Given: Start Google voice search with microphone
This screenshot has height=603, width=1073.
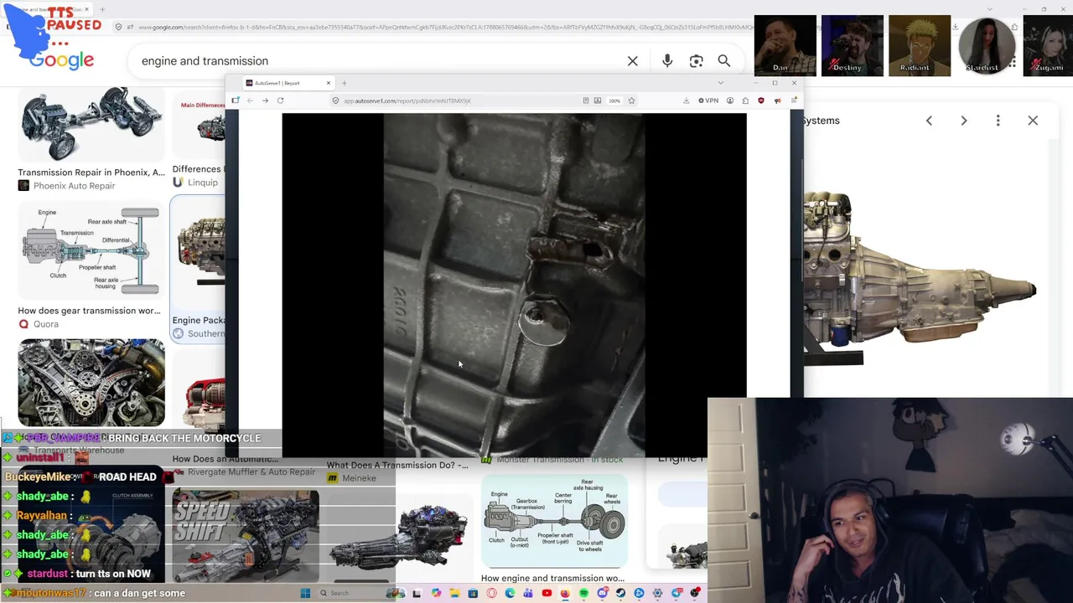Looking at the screenshot, I should tap(667, 61).
